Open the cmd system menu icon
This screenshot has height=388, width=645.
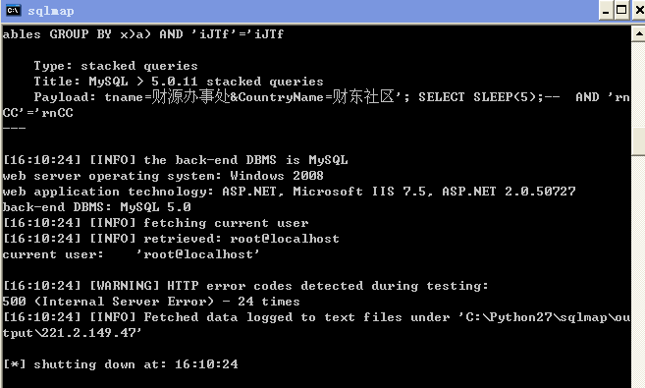[x=13, y=10]
